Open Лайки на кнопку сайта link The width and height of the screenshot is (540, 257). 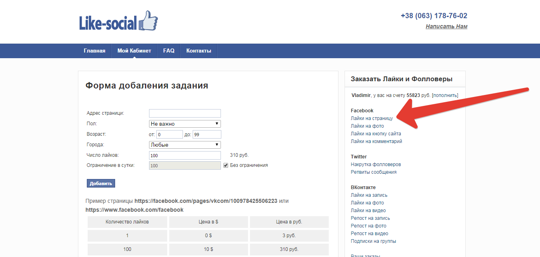pyautogui.click(x=376, y=134)
